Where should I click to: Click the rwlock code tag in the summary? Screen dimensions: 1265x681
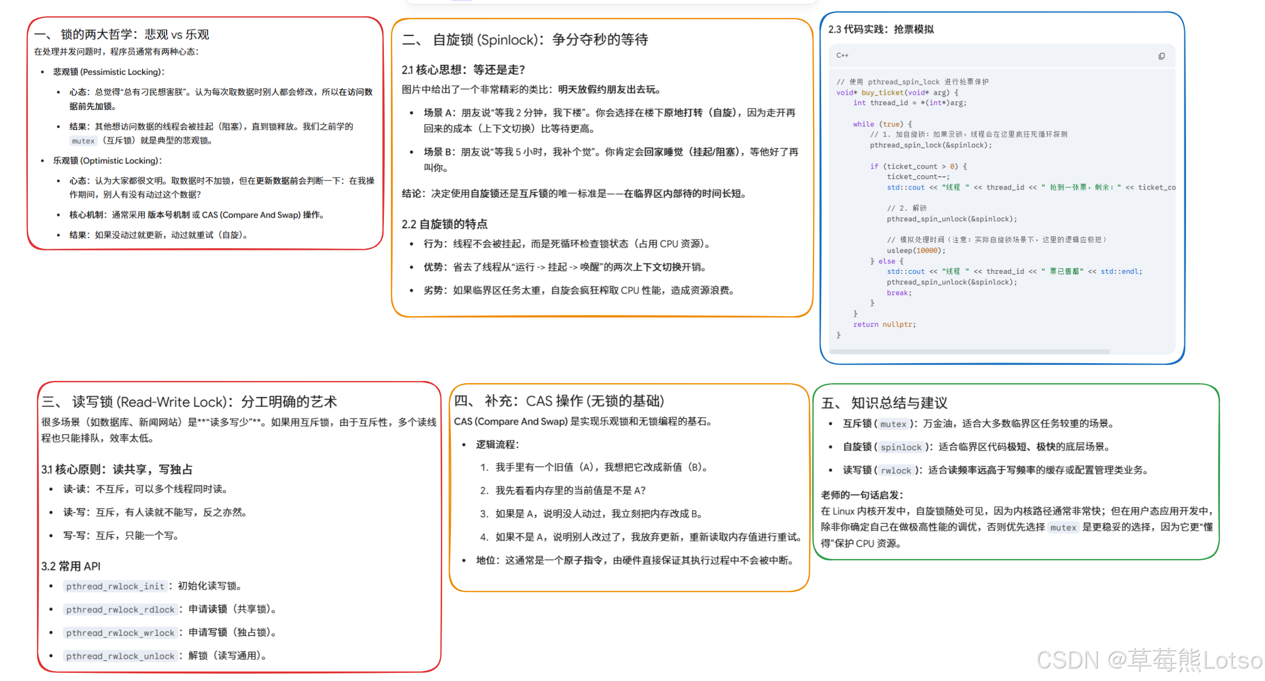click(896, 471)
